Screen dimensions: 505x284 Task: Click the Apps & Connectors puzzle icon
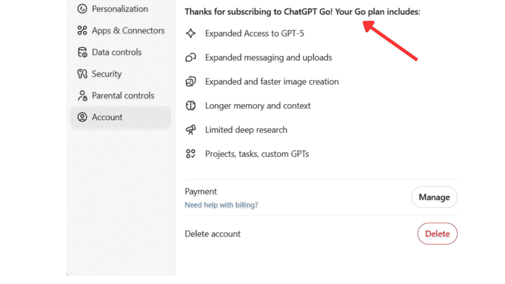(82, 30)
